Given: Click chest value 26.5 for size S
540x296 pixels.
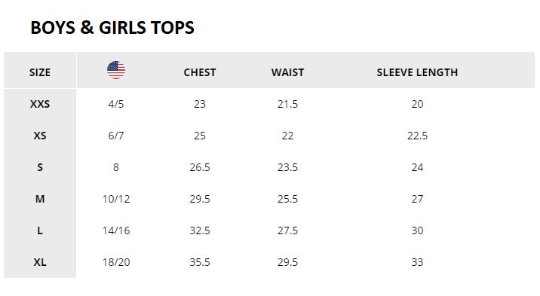Looking at the screenshot, I should [200, 167].
